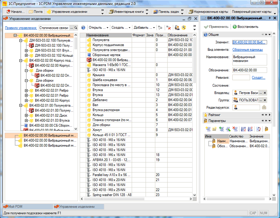Image resolution: width=280 pixels, height=218 pixels.
Task: Click the Восстановить button
Action: point(246,27)
